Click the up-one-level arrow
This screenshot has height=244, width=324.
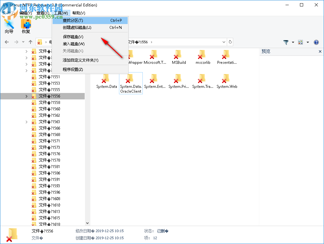[x=30, y=42]
